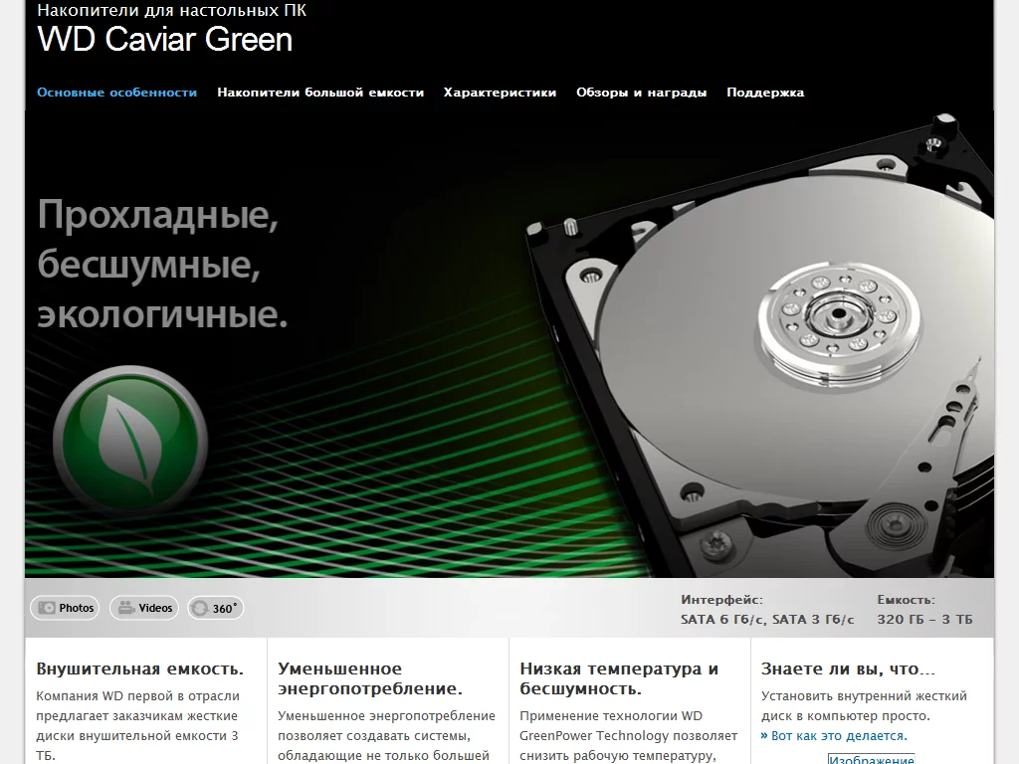Screen dimensions: 1019x764
Task: Open the 360° view button
Action: [x=216, y=608]
